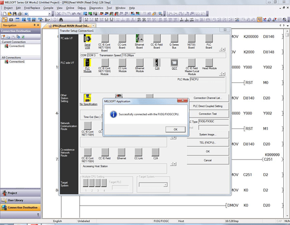290x225 pixels.
Task: Click the Connection Channel List button
Action: click(x=208, y=98)
